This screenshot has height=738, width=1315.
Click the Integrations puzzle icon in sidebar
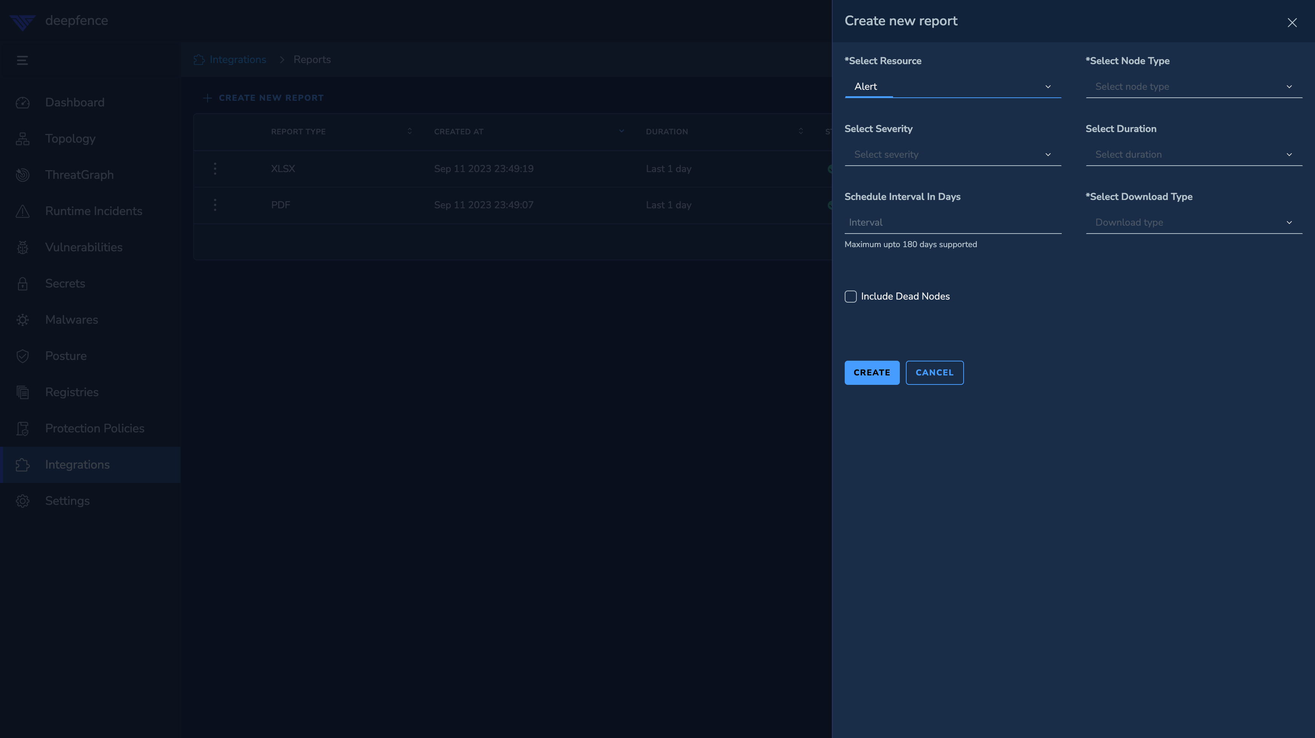23,465
